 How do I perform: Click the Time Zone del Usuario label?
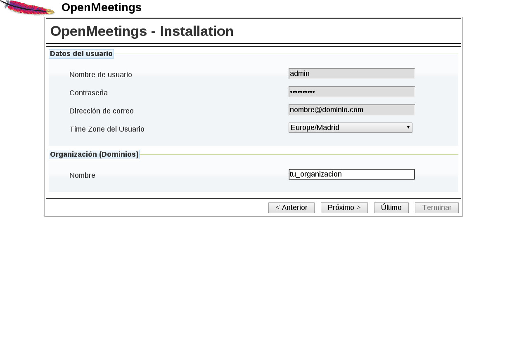(107, 129)
